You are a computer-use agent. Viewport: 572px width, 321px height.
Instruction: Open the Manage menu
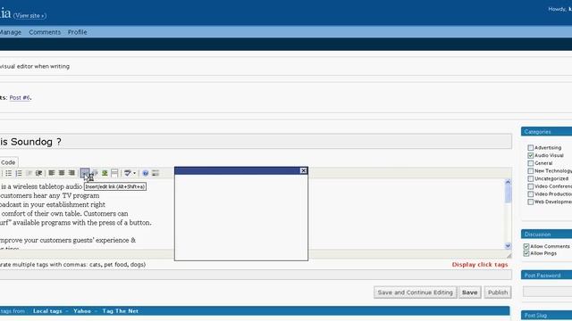click(10, 32)
